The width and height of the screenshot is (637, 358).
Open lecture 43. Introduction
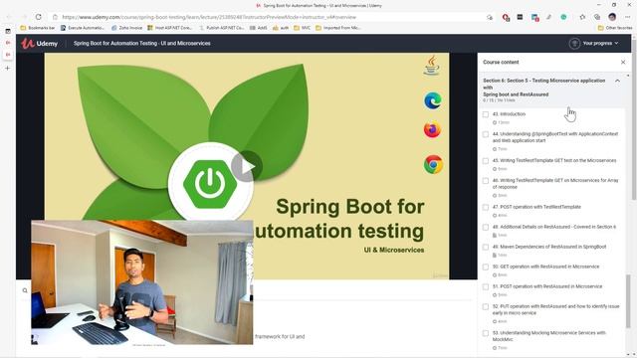coord(509,114)
